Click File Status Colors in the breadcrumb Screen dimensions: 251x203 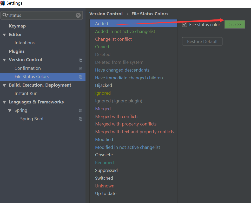point(150,14)
